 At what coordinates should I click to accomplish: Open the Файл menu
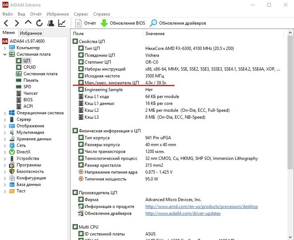(x=7, y=14)
